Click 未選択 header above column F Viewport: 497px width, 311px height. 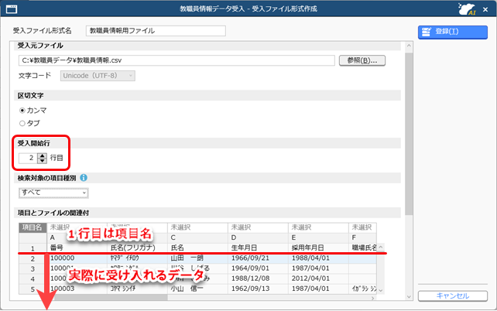tap(362, 227)
